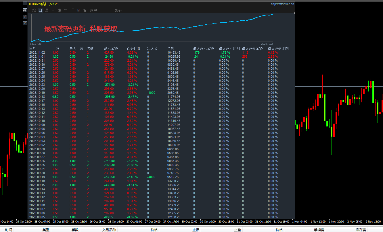383x232 pixels.
Task: Click the 市 tab
Action: [x=72, y=10]
